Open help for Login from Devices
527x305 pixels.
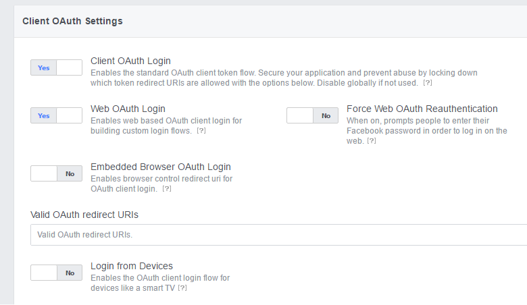182,288
